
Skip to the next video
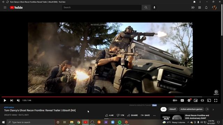tap(11, 100)
